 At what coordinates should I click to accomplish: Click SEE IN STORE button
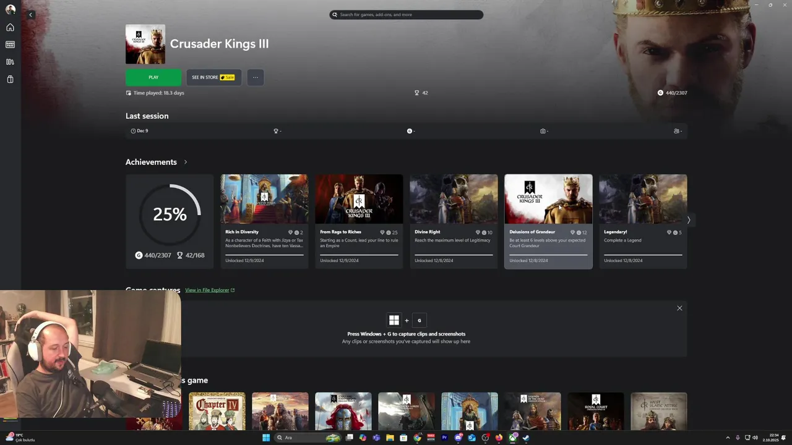pyautogui.click(x=213, y=77)
